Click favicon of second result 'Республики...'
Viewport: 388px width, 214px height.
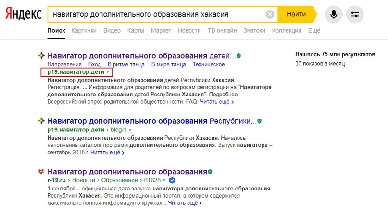click(41, 121)
